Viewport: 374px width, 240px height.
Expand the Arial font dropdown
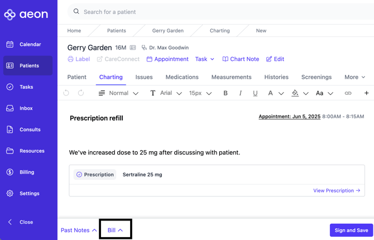click(x=166, y=93)
